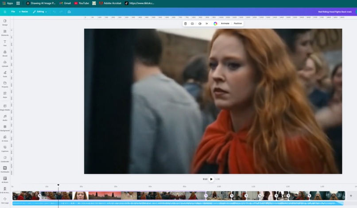Open the browser Apps shortcut
The image size is (357, 208).
(8, 3)
